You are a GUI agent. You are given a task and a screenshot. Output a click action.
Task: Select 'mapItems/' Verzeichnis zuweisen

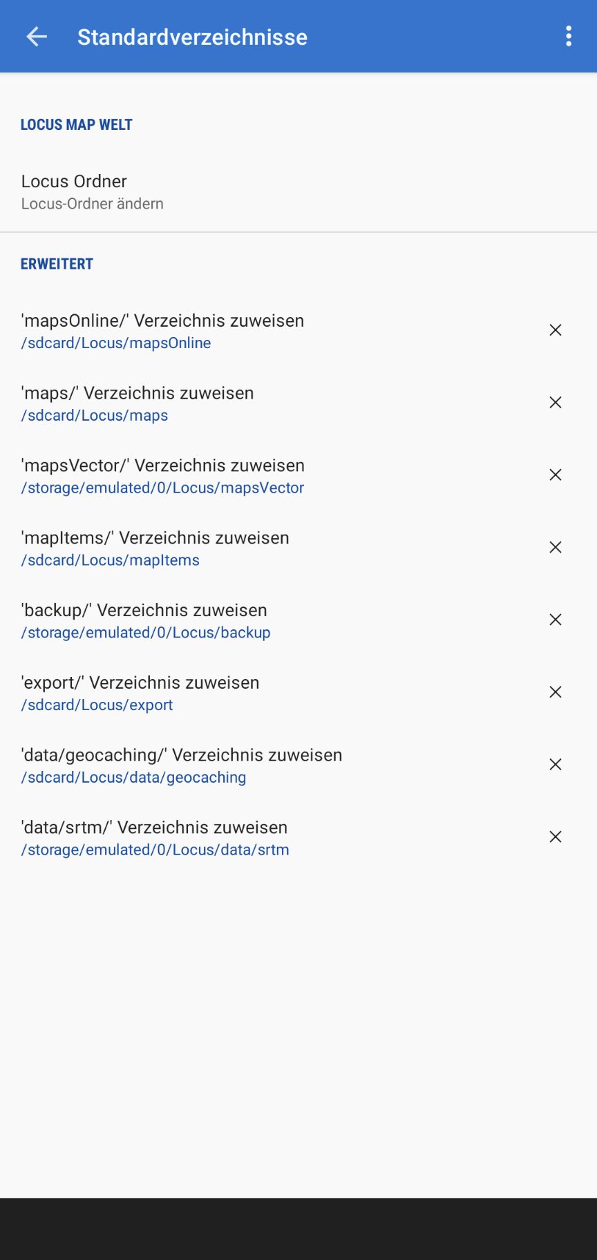(x=155, y=538)
